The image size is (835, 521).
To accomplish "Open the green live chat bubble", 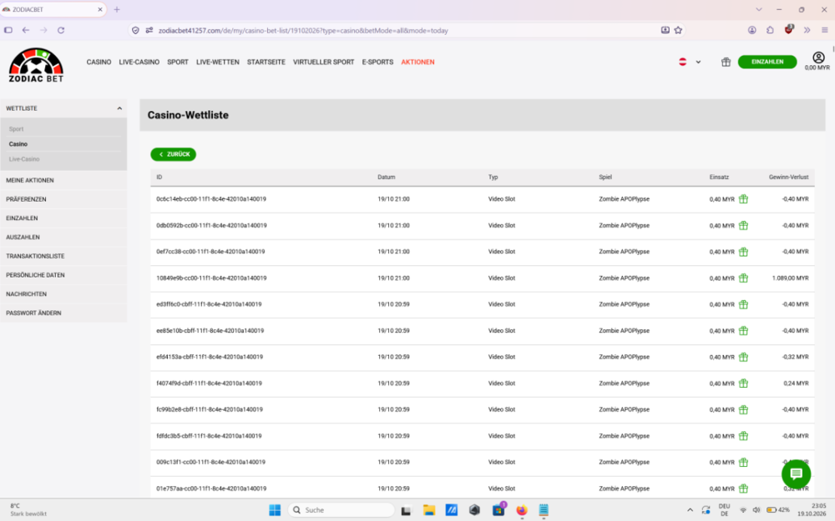I will pos(796,473).
